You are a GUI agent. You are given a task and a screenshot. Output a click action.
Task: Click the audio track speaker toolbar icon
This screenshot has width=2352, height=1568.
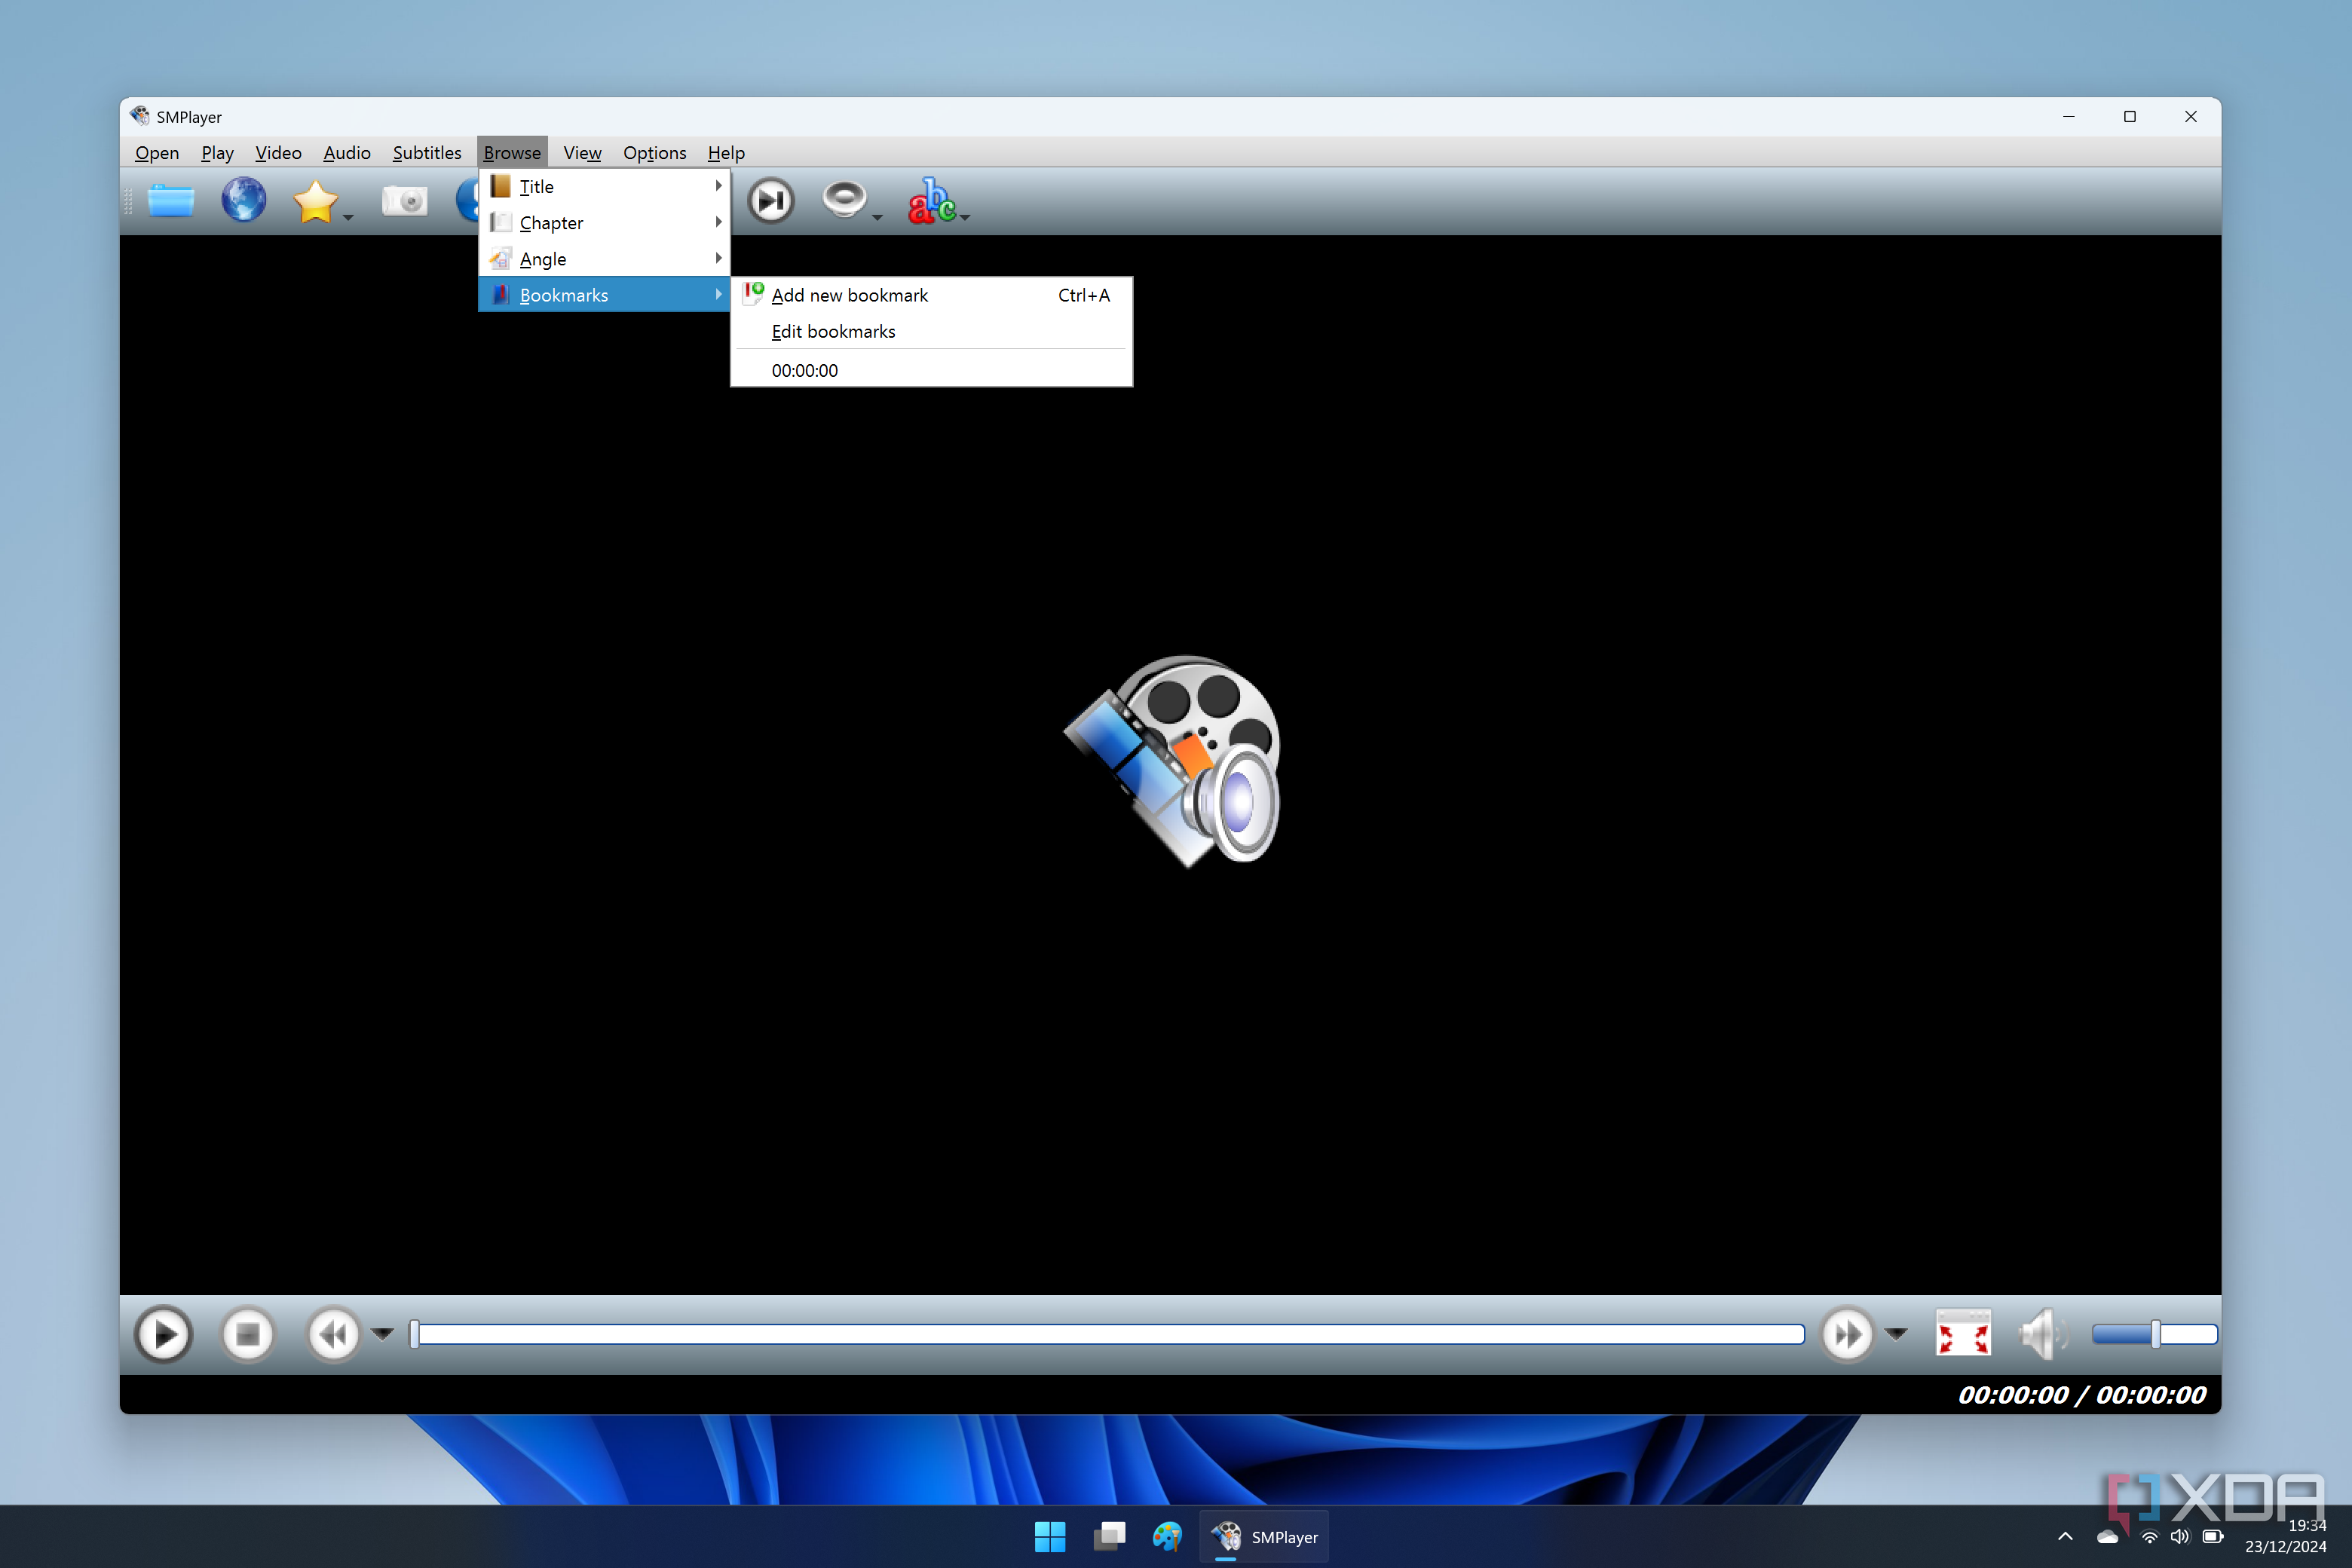pyautogui.click(x=844, y=199)
